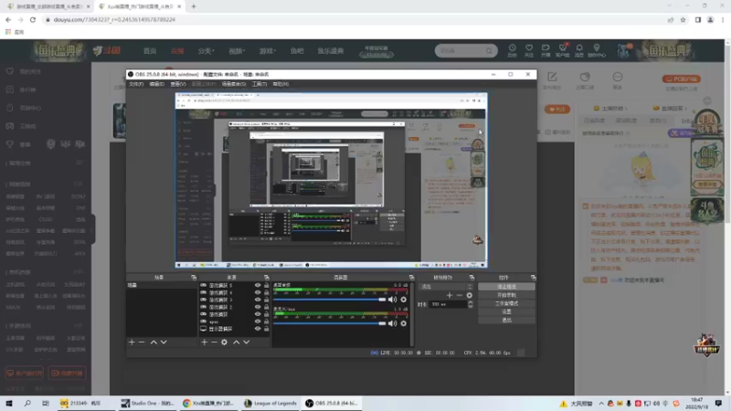Click the Douyu search magnifier icon
Viewport: 731px width, 411px height.
489,51
